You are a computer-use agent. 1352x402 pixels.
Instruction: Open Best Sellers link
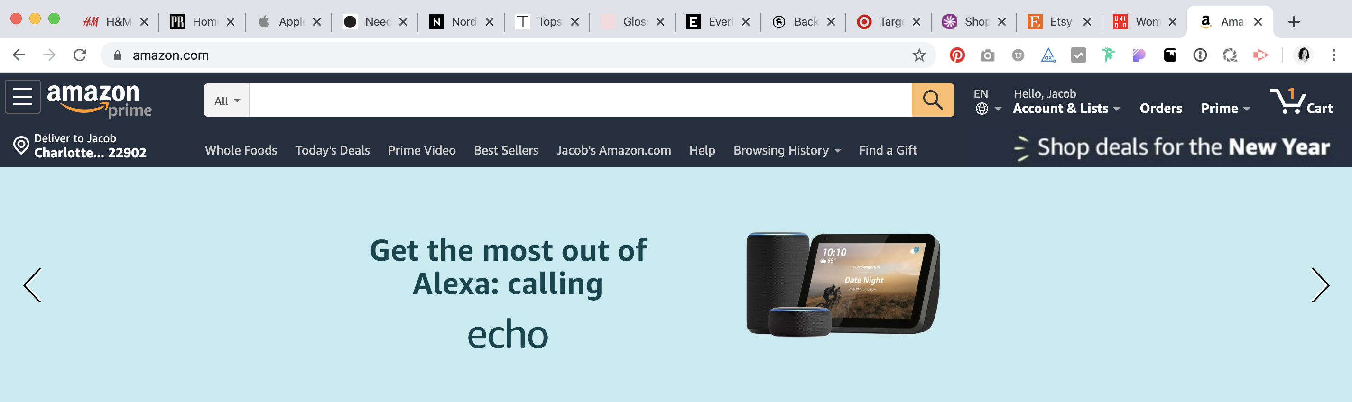[506, 150]
